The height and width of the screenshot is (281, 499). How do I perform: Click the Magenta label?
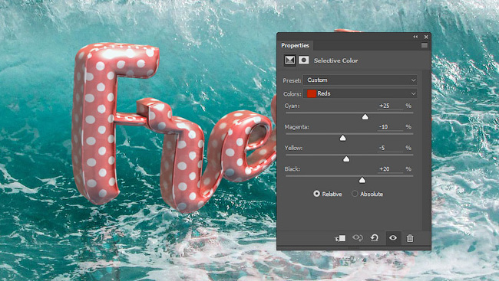tap(296, 127)
